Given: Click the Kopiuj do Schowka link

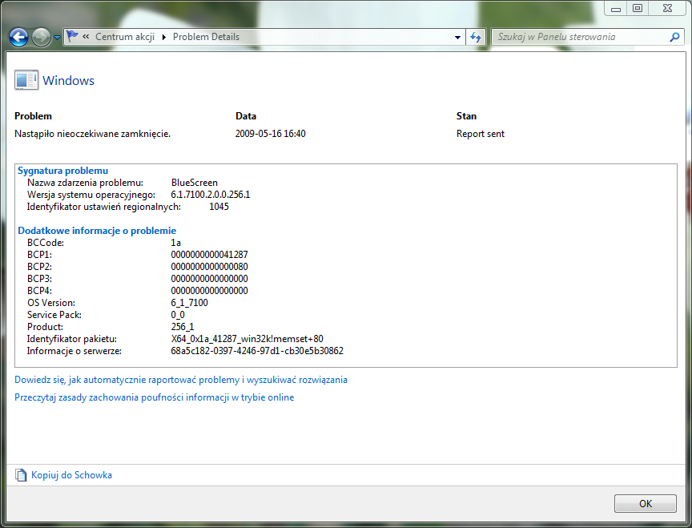Looking at the screenshot, I should click(71, 475).
